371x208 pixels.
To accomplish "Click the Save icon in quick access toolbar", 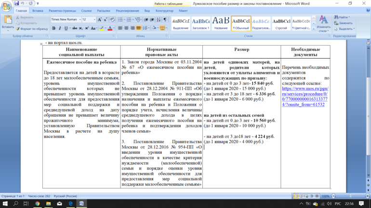I will click(x=16, y=3).
